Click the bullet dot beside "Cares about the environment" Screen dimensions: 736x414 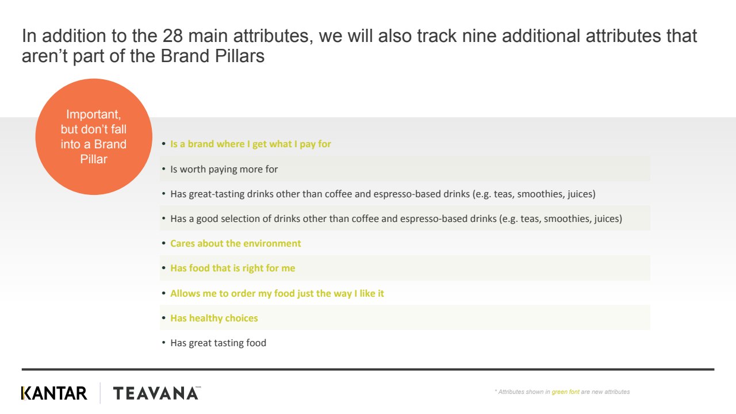tap(163, 243)
